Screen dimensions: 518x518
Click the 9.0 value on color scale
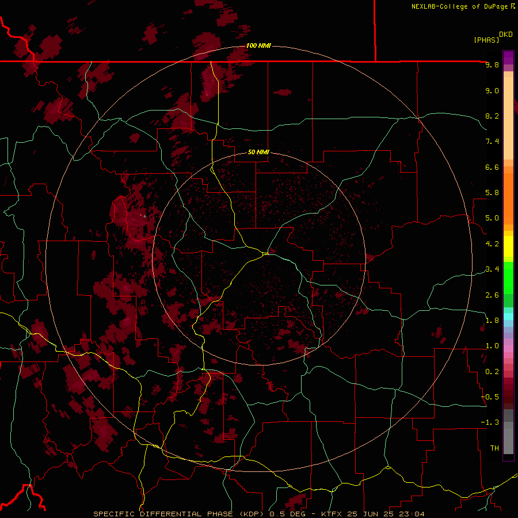(x=492, y=90)
